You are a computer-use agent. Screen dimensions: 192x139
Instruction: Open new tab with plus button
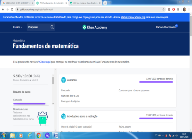point(105,3)
